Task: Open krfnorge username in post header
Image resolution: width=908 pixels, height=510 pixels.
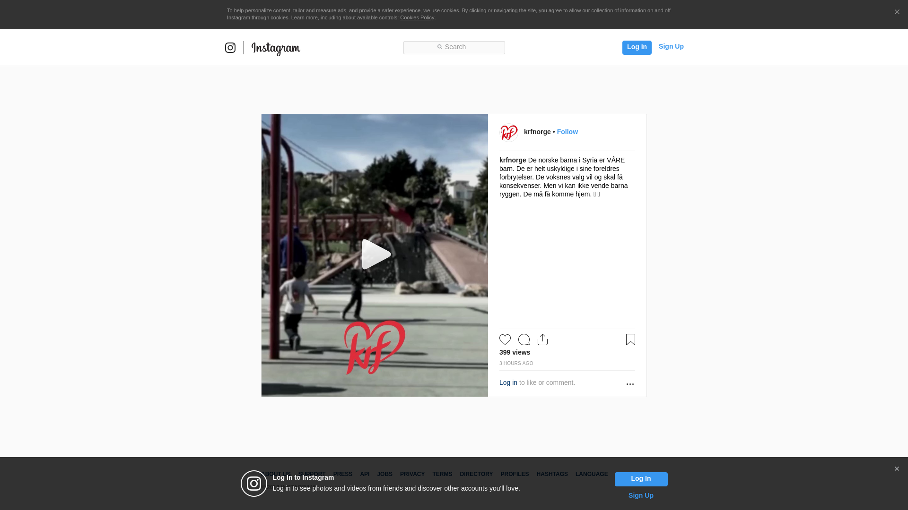Action: click(537, 132)
